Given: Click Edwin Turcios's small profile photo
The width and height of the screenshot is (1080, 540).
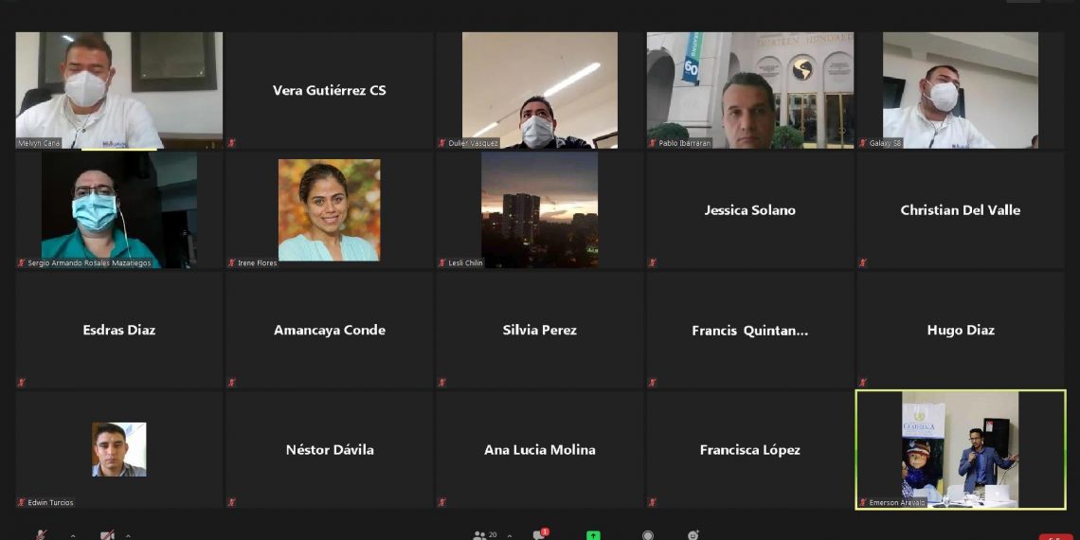Looking at the screenshot, I should [x=118, y=449].
